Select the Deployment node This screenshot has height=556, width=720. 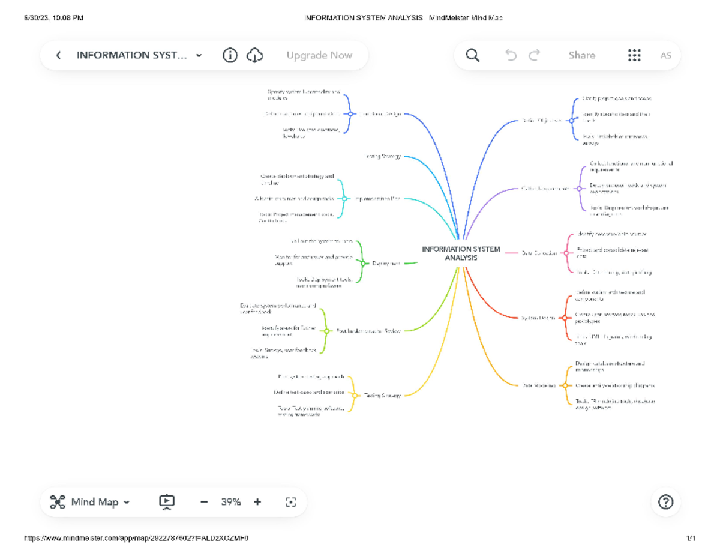tap(386, 263)
